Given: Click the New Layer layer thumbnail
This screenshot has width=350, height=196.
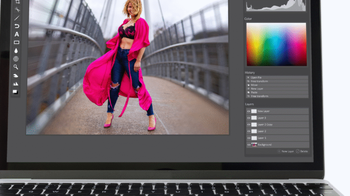Looking at the screenshot, I should pyautogui.click(x=254, y=111).
